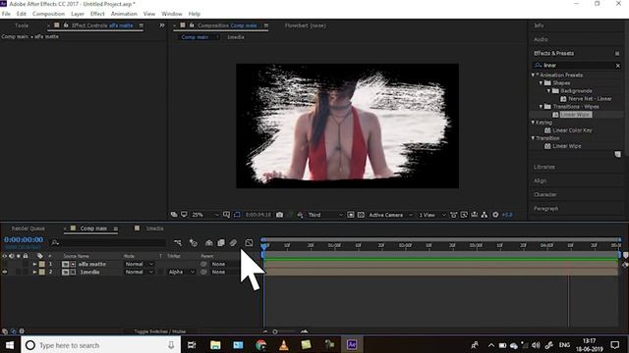Toggle lock switch for 1media layer
The image size is (629, 353).
[26, 273]
